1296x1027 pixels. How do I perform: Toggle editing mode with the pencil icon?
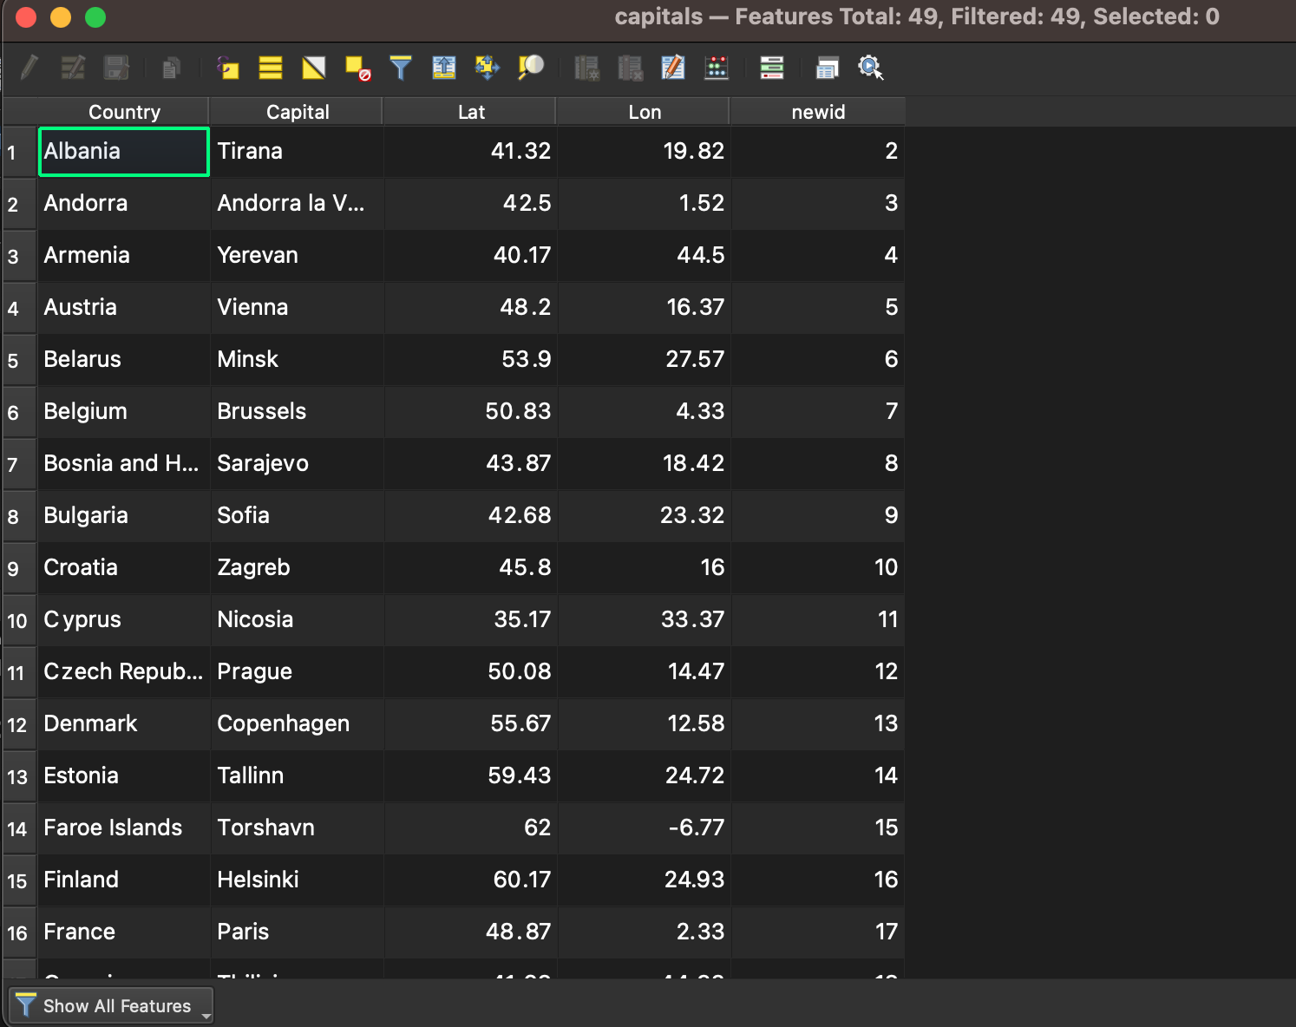click(29, 68)
